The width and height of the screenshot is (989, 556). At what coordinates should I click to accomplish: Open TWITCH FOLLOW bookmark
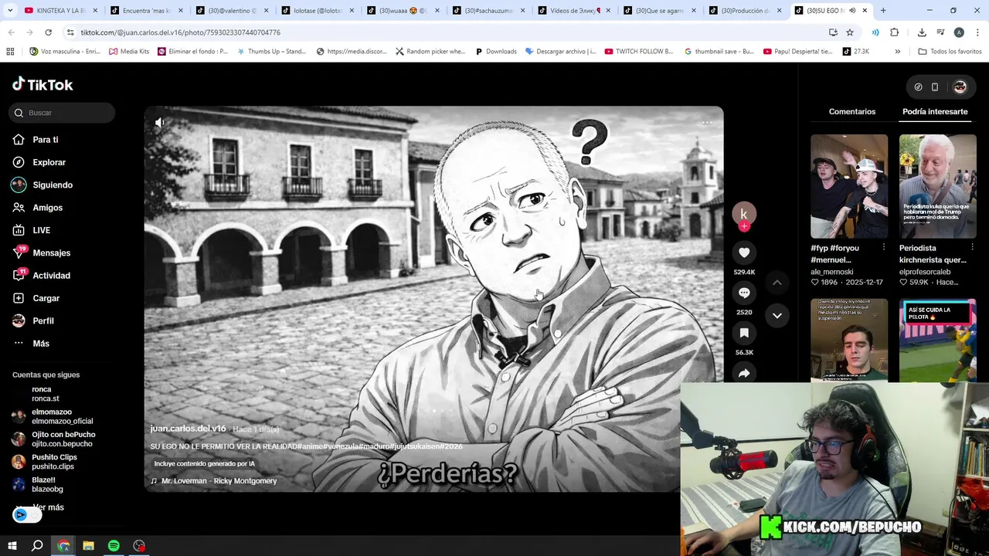pyautogui.click(x=638, y=51)
